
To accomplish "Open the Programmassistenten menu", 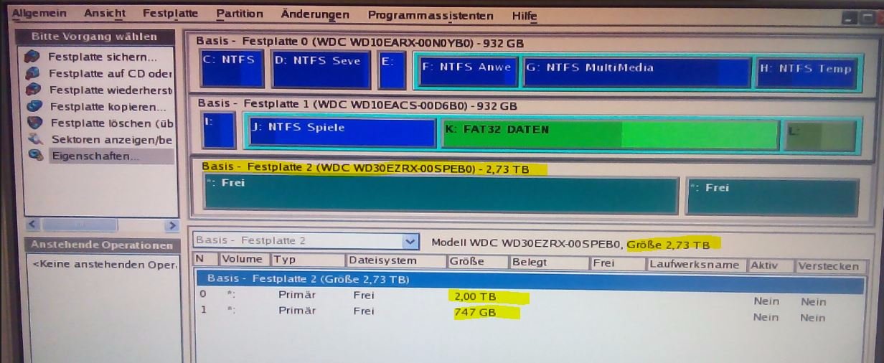I will coord(431,15).
